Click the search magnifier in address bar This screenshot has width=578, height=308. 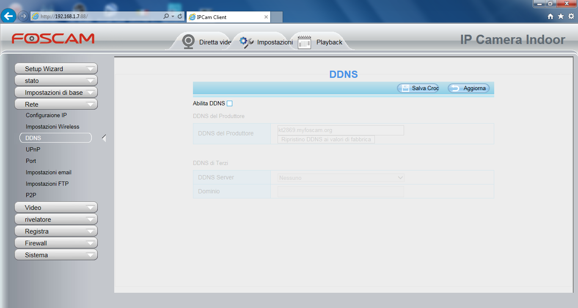pyautogui.click(x=166, y=16)
